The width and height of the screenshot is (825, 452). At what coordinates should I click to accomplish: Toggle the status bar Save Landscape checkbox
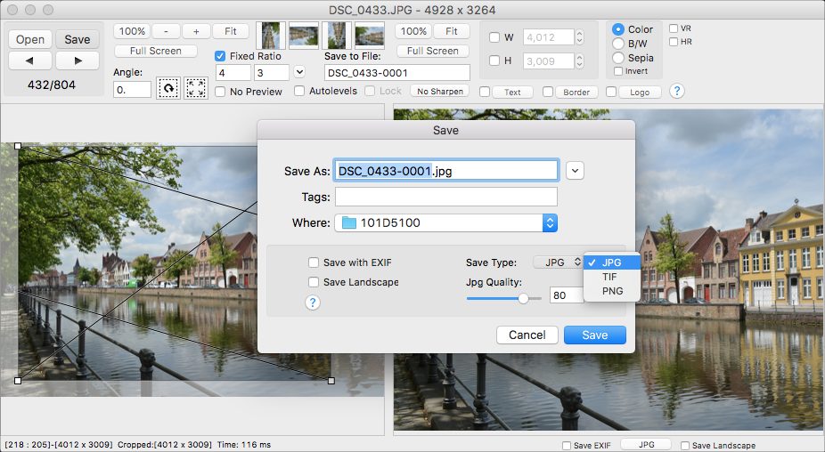pos(685,446)
